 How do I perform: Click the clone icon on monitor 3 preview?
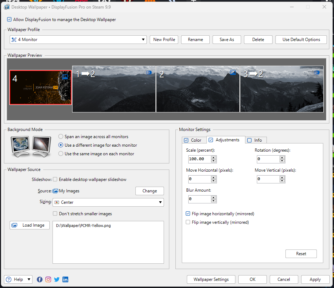pyautogui.click(x=316, y=72)
